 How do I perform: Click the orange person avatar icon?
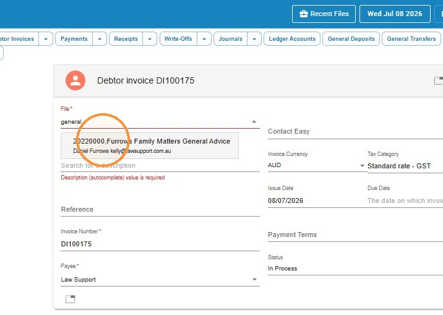[x=75, y=80]
